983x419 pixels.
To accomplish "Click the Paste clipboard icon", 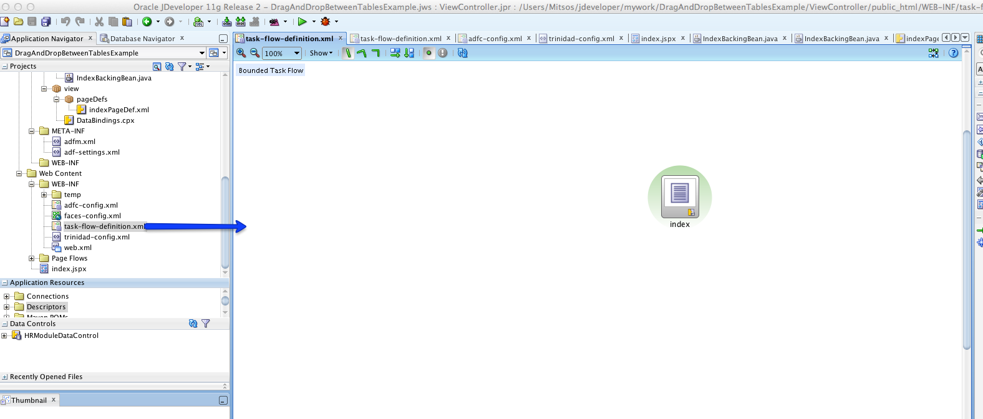I will pos(127,22).
